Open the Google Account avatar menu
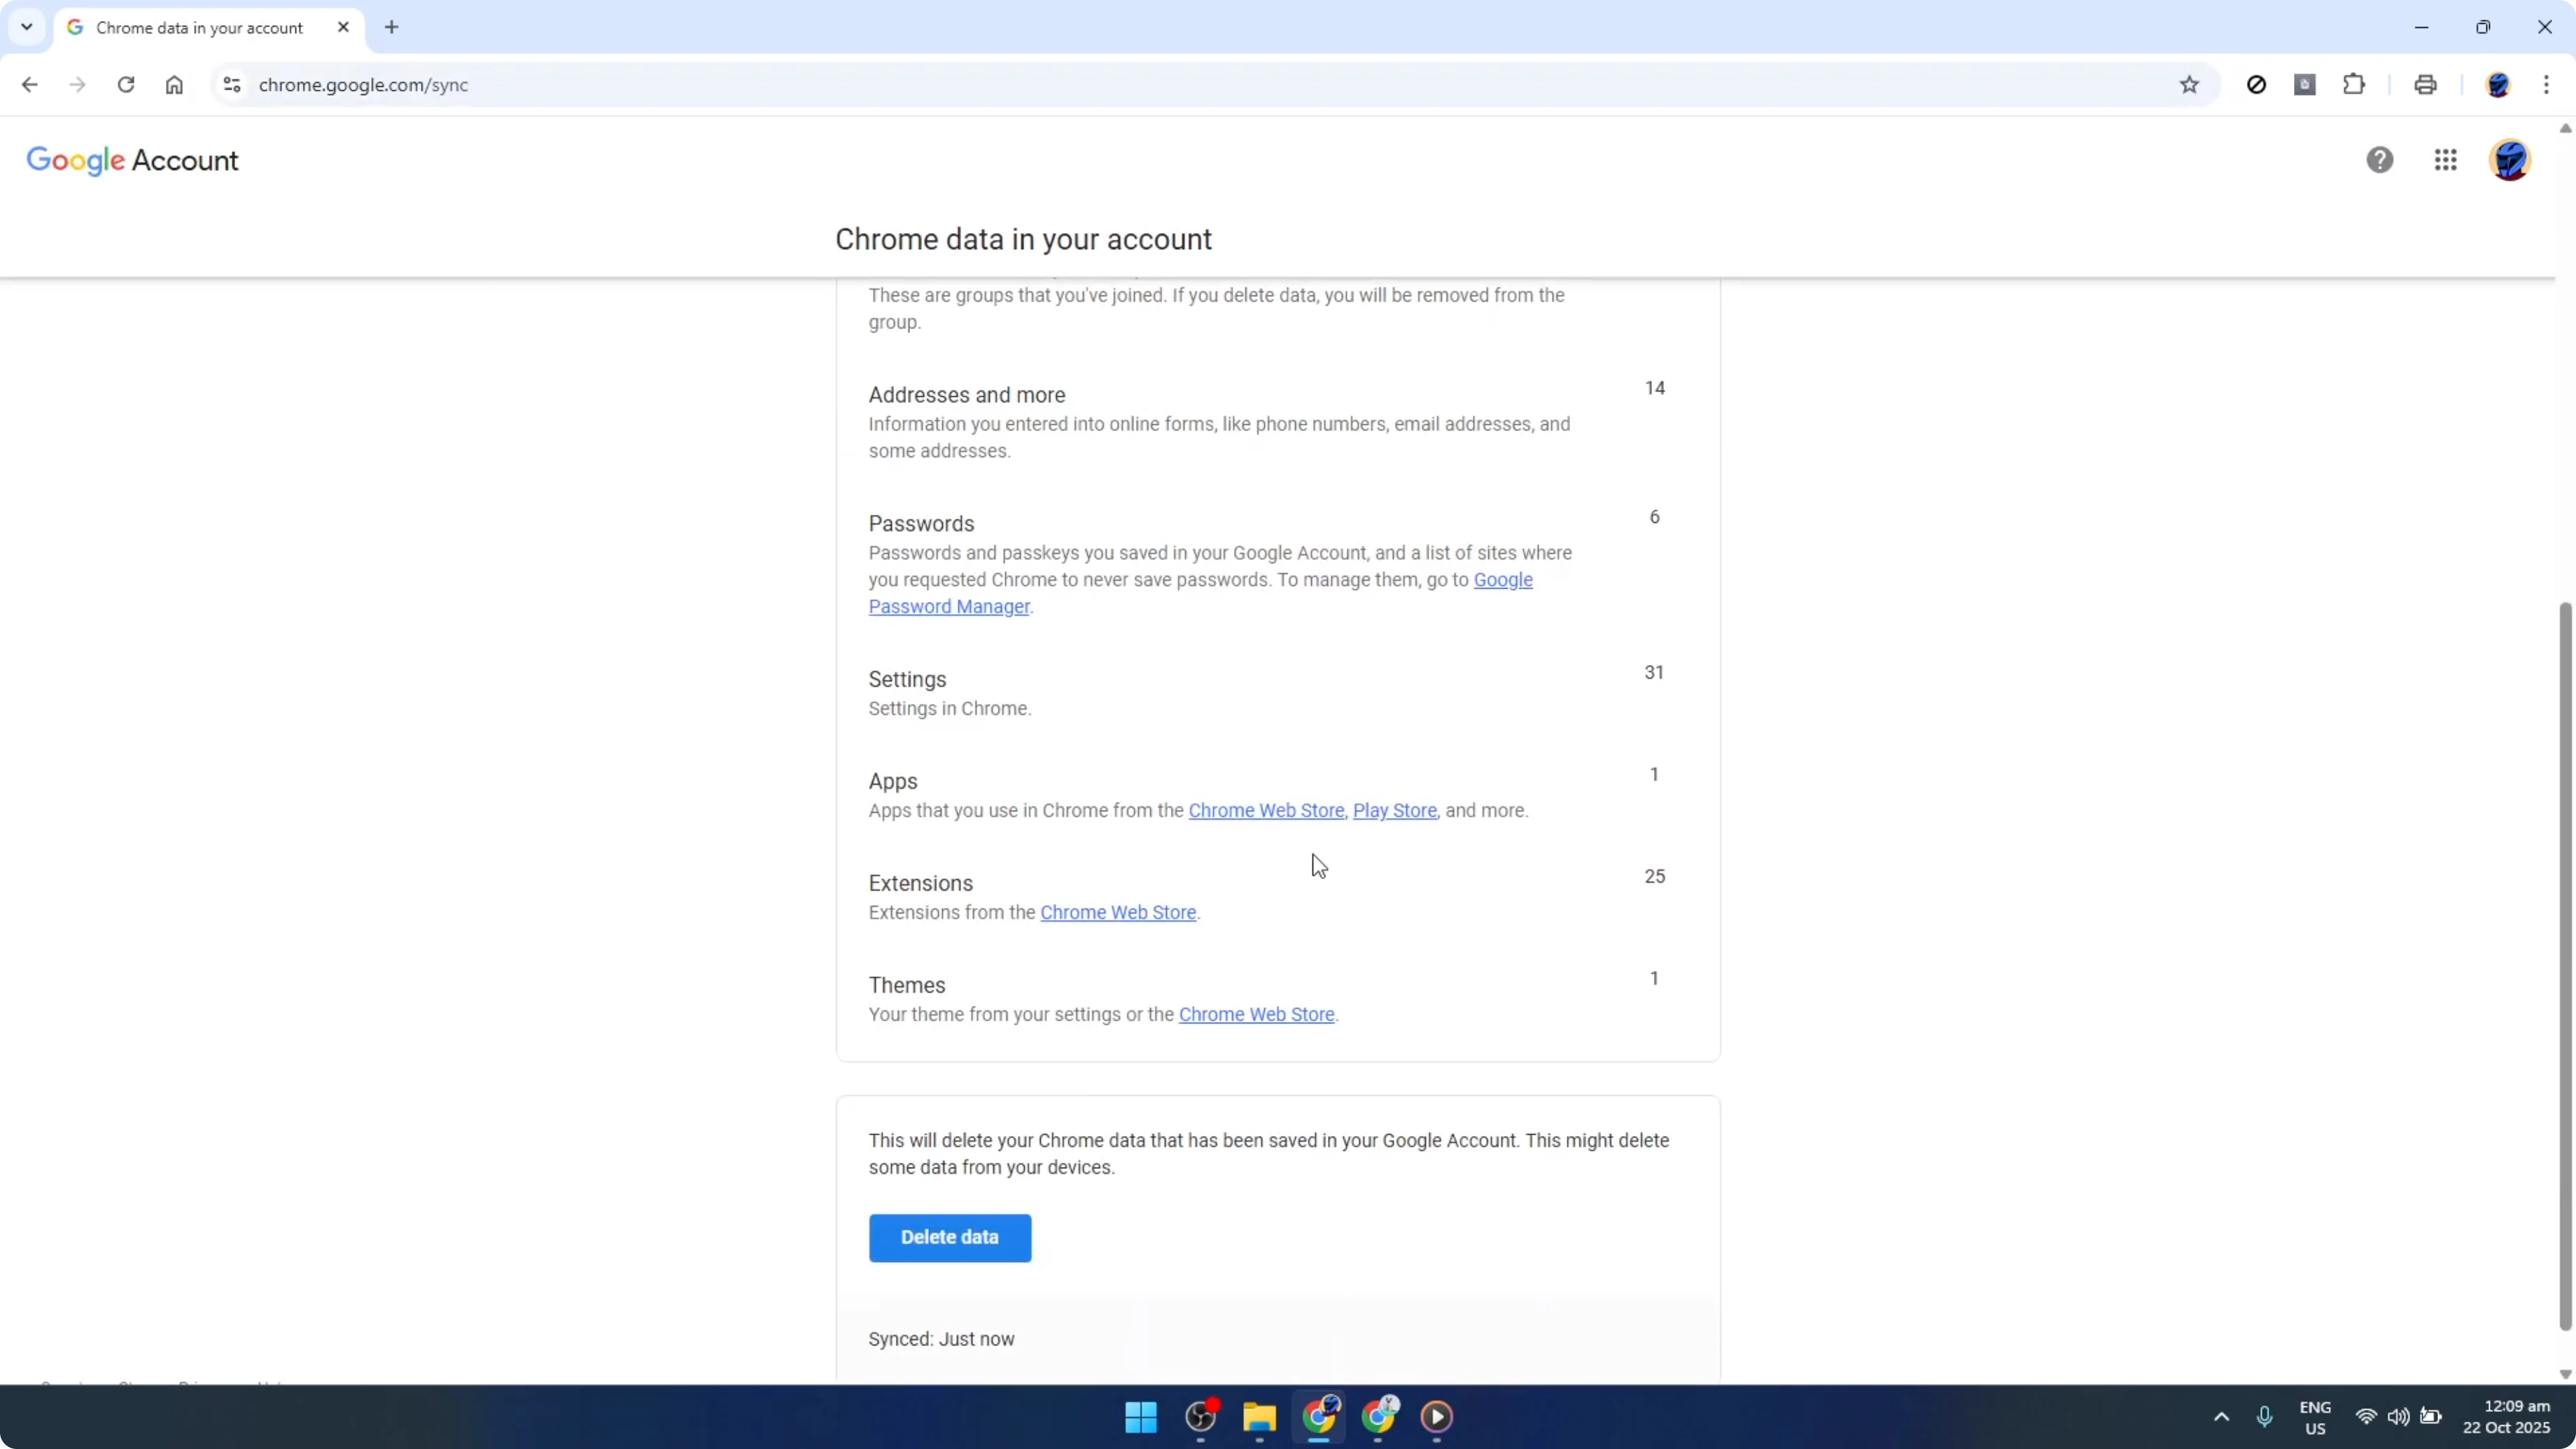 tap(2511, 160)
